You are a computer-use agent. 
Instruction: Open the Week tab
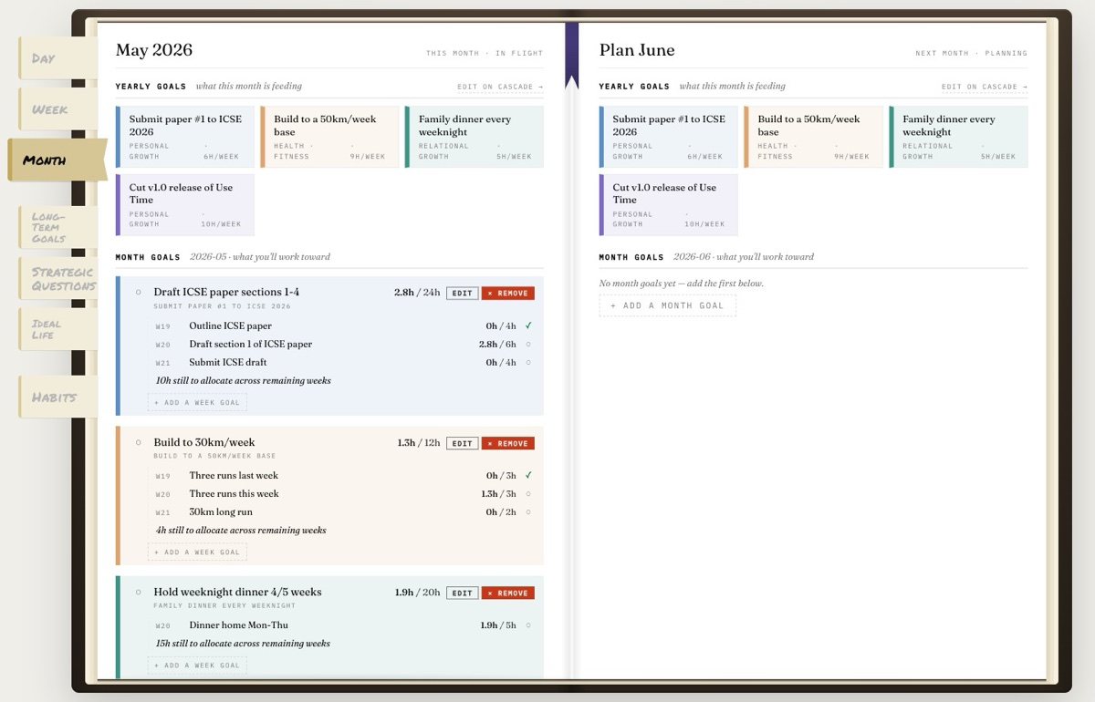[x=57, y=109]
